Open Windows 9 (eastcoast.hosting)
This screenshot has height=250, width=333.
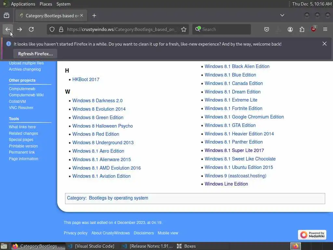tap(235, 176)
